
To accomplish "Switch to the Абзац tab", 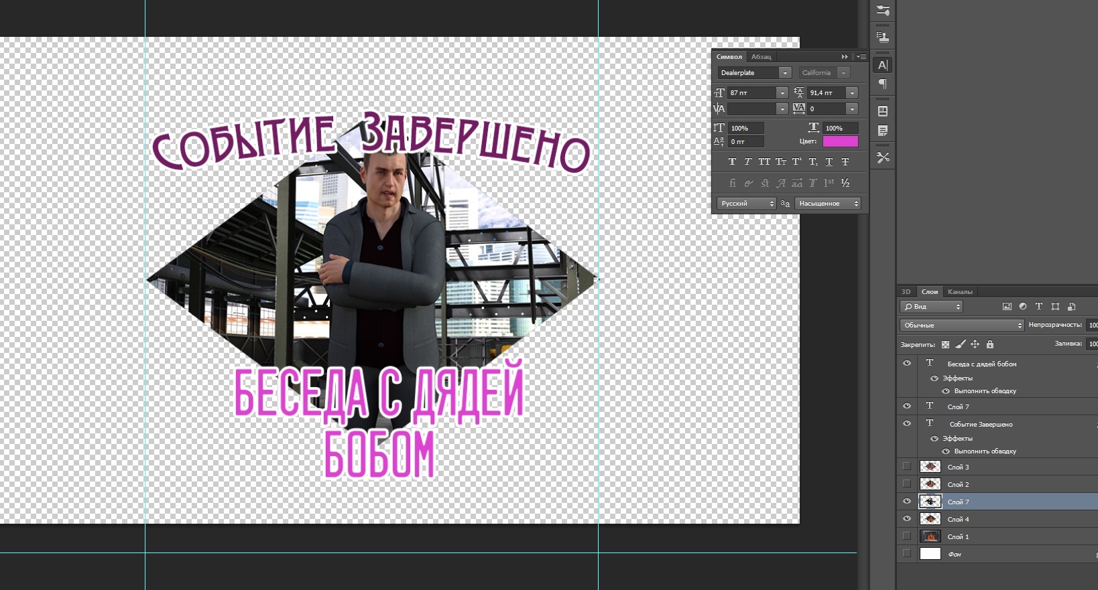I will point(761,57).
